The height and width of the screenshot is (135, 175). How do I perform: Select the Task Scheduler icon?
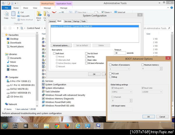tap(43, 92)
